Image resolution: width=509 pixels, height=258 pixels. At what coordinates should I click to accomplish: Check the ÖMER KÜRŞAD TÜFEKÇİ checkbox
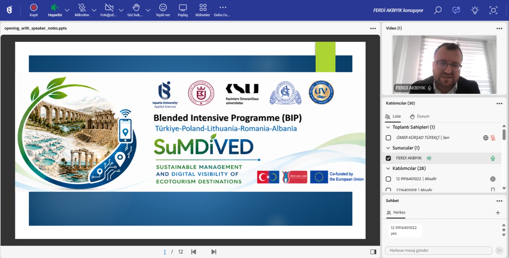pos(388,138)
